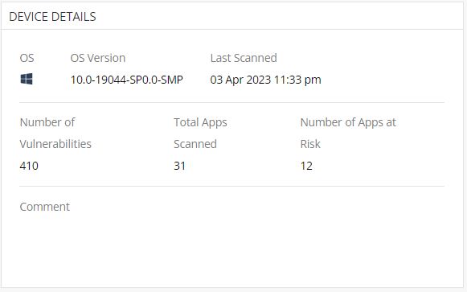Select OS version value 10.0-19044-SP0.0-SMP
Viewport: 467px width, 292px height.
point(126,80)
